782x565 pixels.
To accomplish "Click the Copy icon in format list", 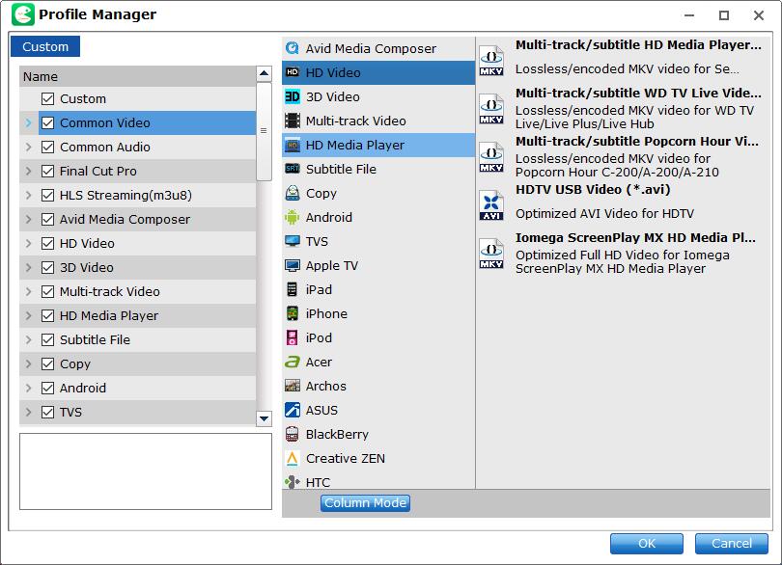I will pos(293,193).
